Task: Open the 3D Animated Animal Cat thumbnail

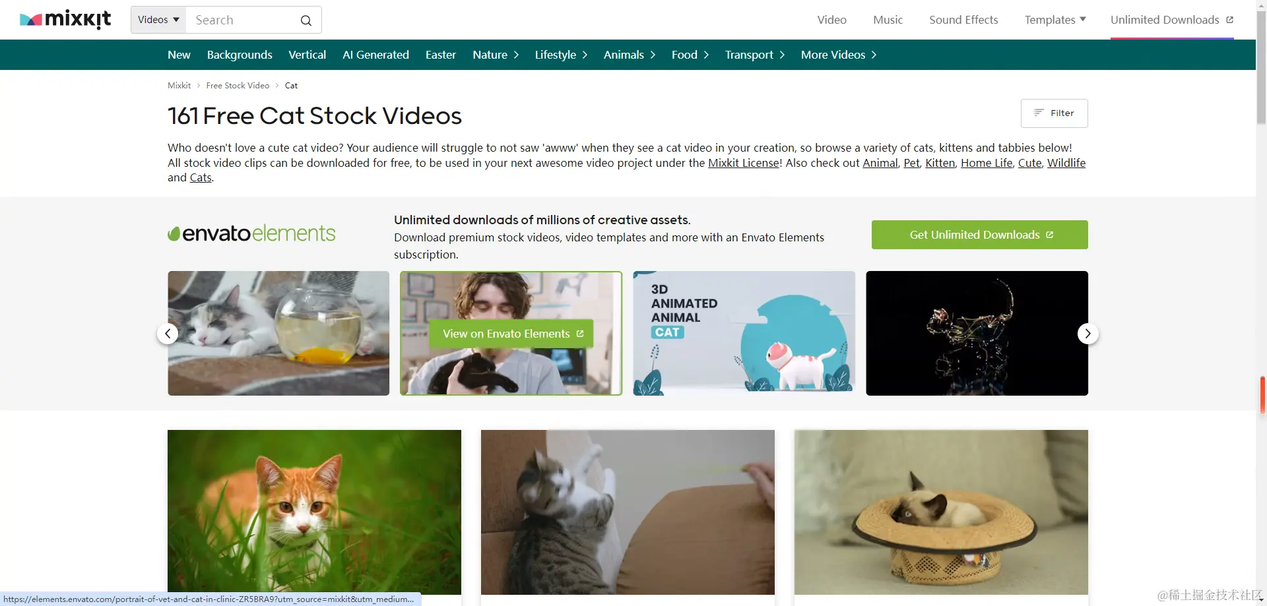Action: click(744, 333)
